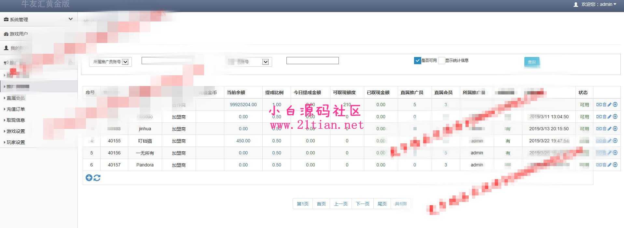Select 取现信息 in the sidebar menu

pyautogui.click(x=16, y=120)
